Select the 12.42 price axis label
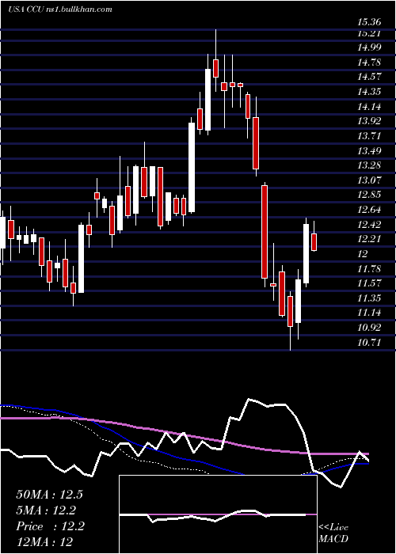This screenshot has height=554, width=396. [369, 224]
